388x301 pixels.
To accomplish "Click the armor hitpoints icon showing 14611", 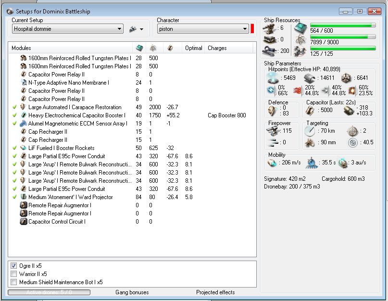I will (x=310, y=78).
